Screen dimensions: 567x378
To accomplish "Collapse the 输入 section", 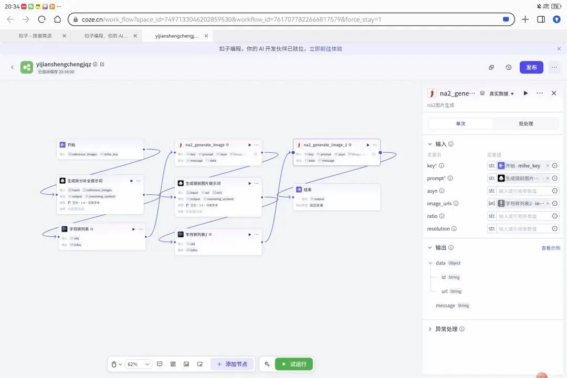I will [430, 144].
